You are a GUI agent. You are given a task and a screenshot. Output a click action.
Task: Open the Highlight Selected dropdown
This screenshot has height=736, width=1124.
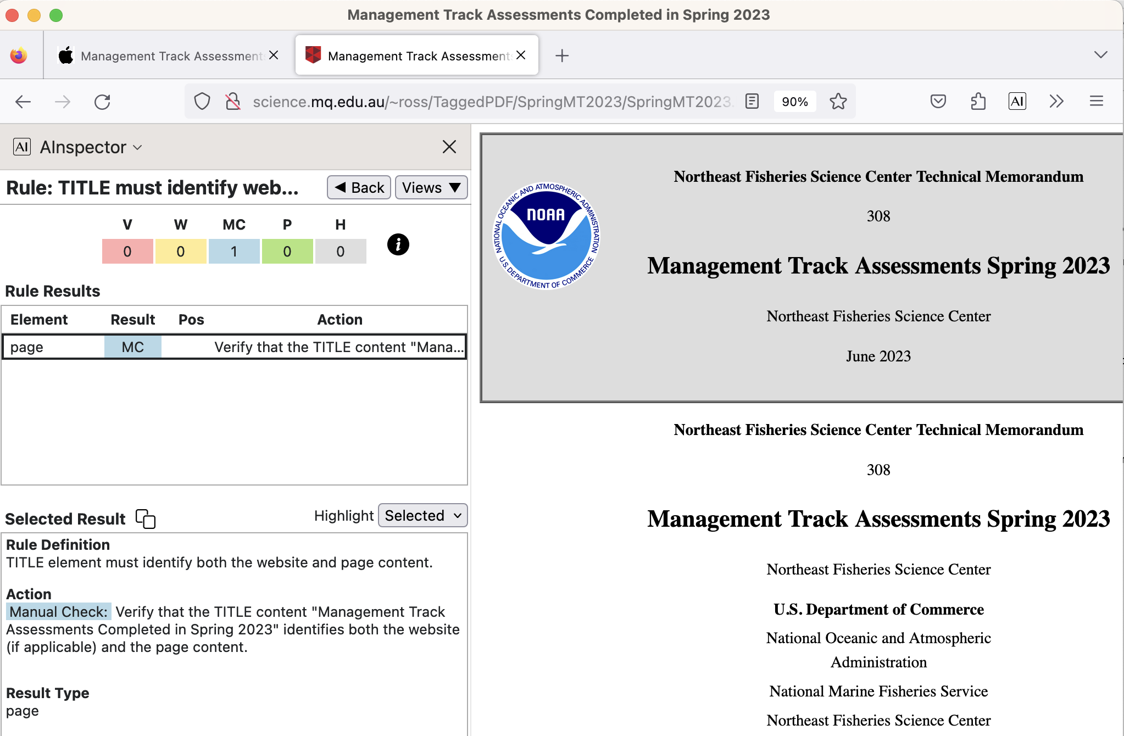coord(422,515)
